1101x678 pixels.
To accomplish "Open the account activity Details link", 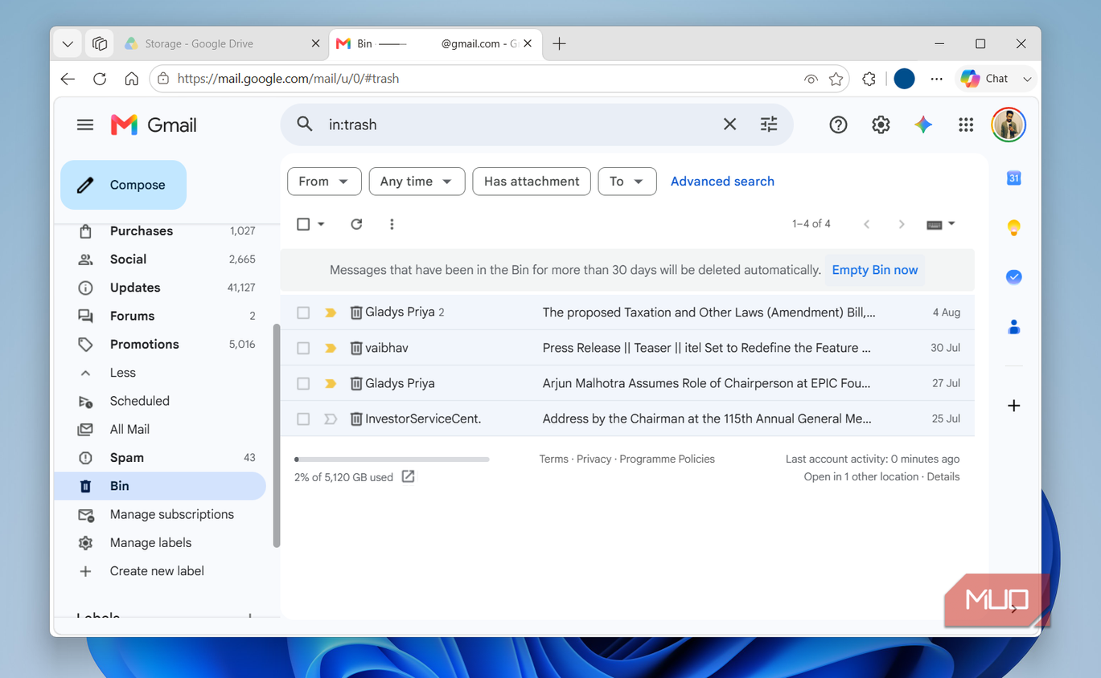I will point(943,476).
